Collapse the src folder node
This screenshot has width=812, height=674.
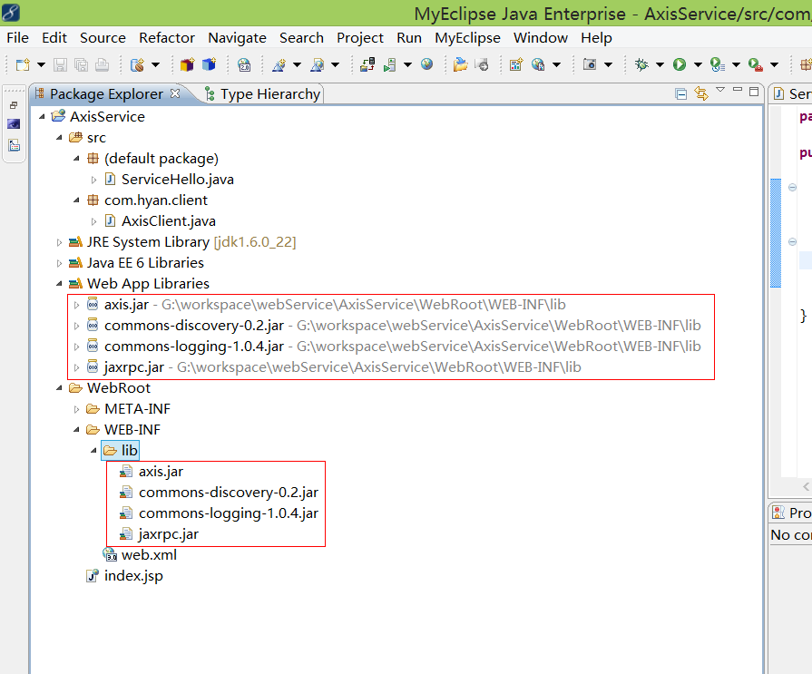tap(59, 138)
